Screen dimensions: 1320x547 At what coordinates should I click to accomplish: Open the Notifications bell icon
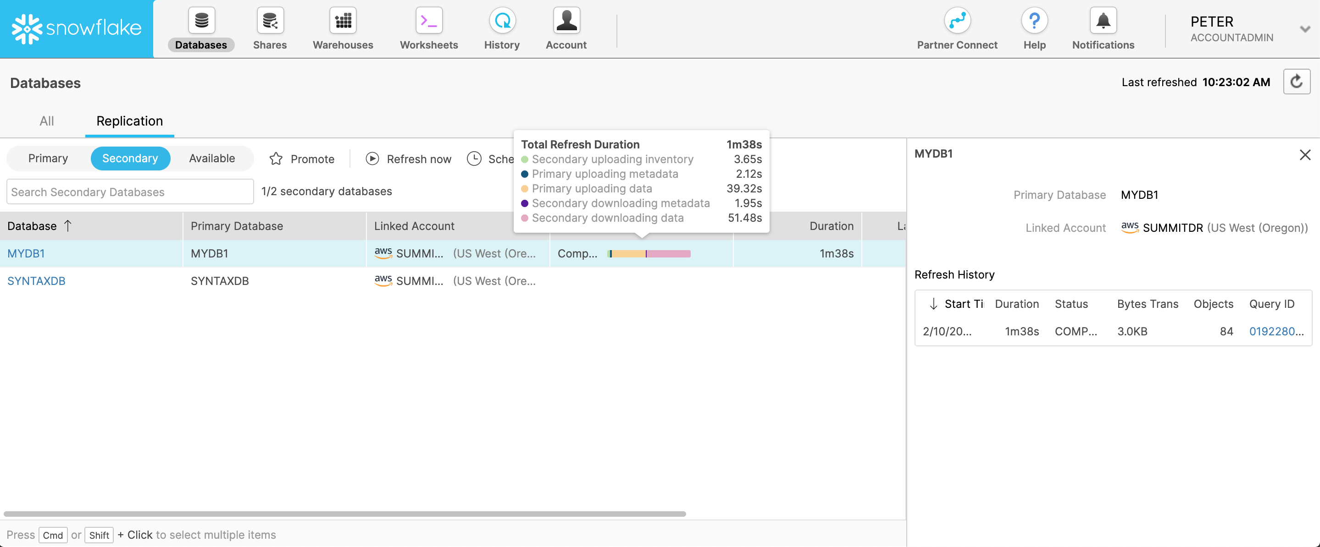tap(1103, 21)
